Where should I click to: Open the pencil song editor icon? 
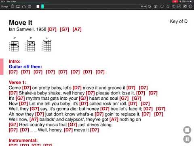[179, 6]
